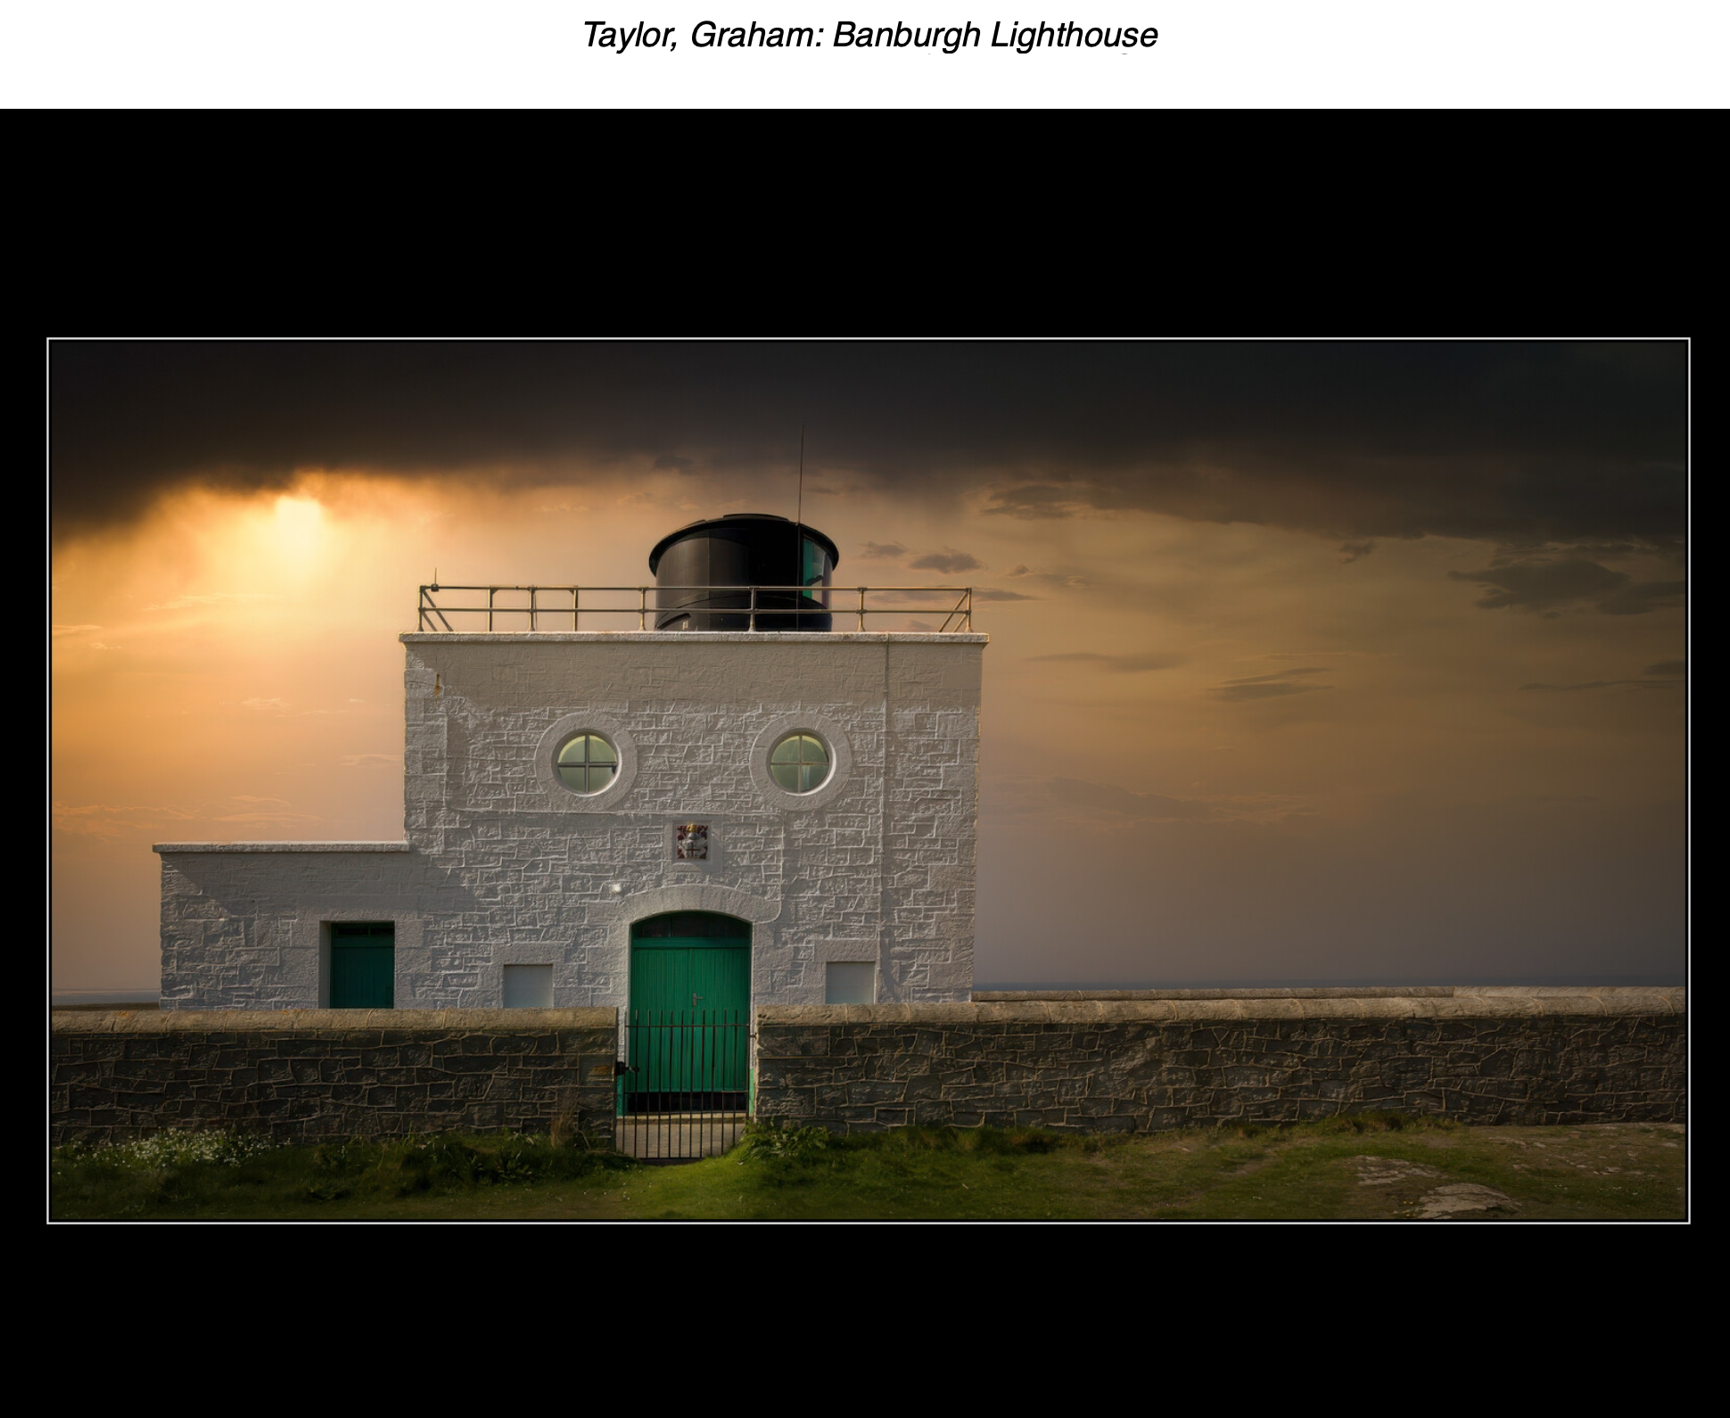Click the bright sun glow in the clouds
The height and width of the screenshot is (1418, 1730).
294,526
